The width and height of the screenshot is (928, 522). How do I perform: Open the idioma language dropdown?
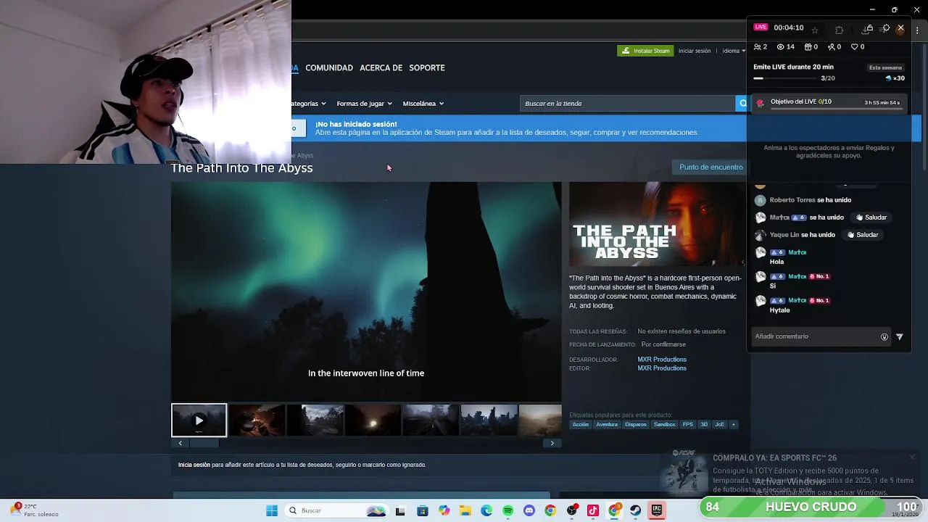pos(734,51)
